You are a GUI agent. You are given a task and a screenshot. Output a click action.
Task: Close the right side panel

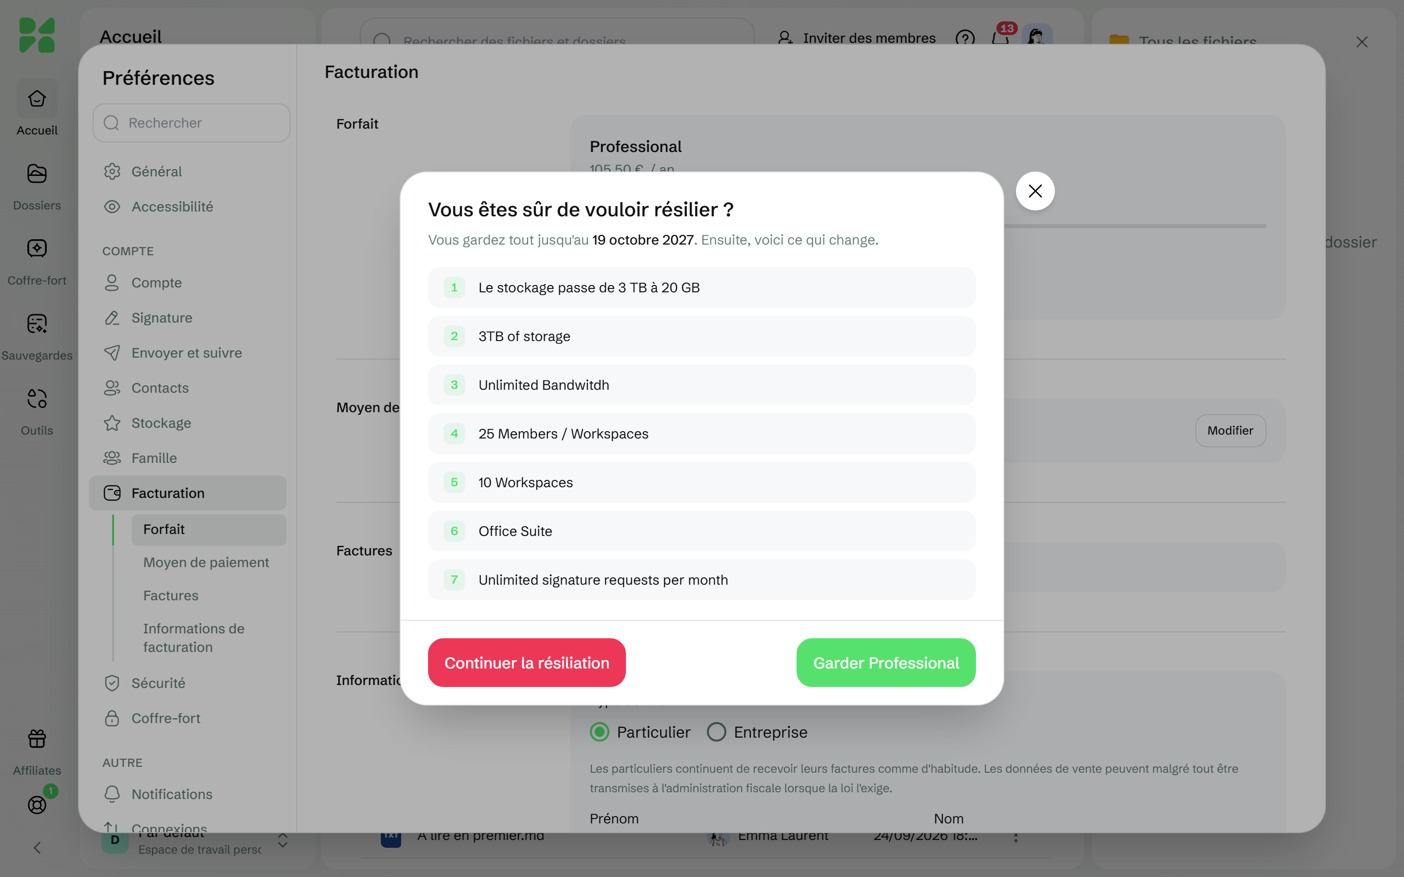pos(1362,42)
